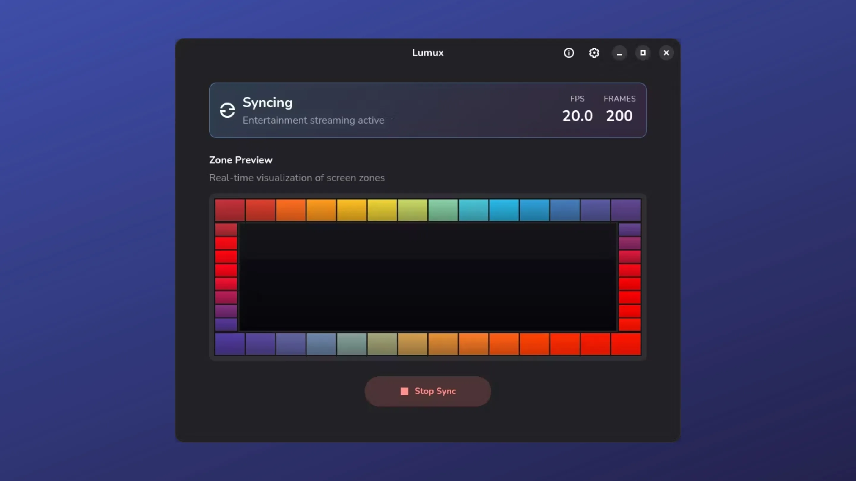
Task: Click the info icon in the title bar
Action: pos(569,53)
